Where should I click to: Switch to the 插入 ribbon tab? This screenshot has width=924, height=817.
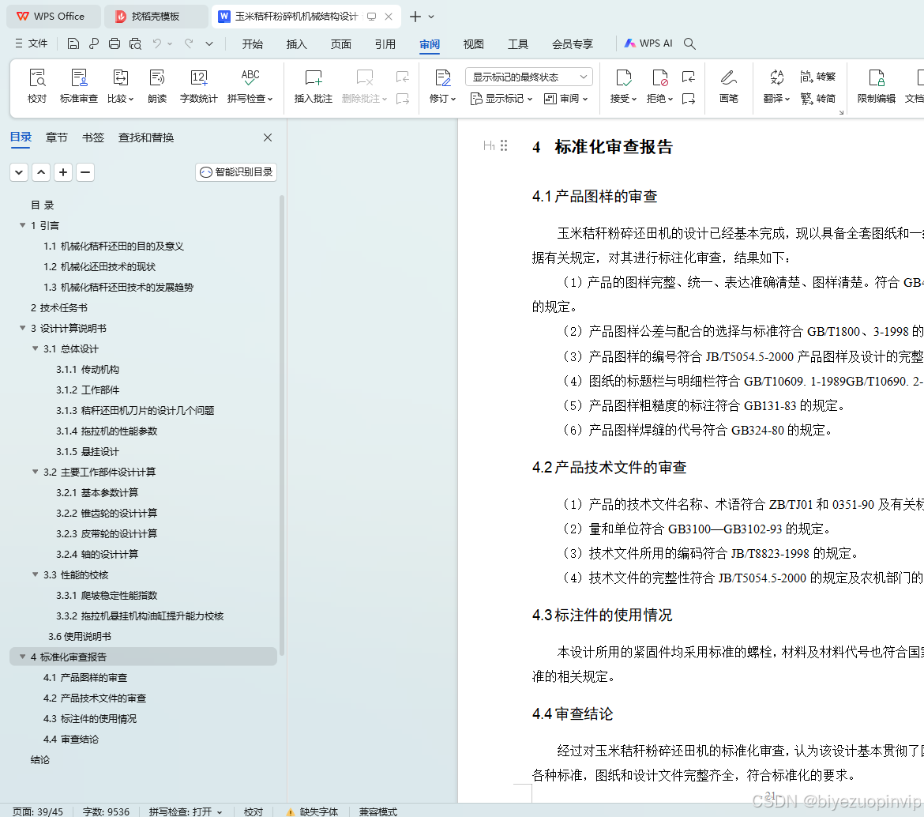click(x=296, y=44)
